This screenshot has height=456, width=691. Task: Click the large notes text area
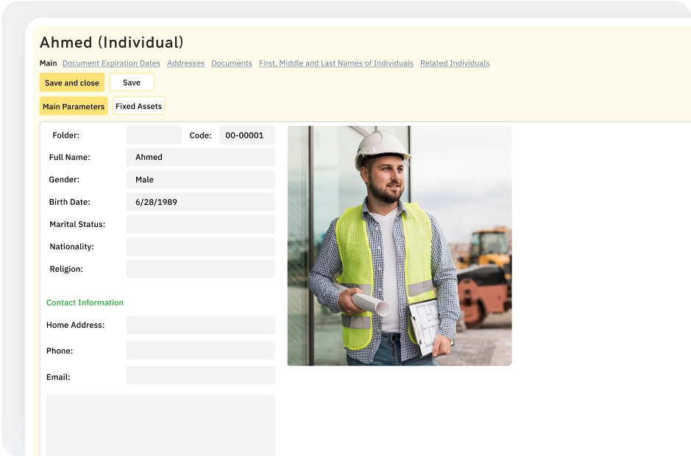tap(161, 425)
